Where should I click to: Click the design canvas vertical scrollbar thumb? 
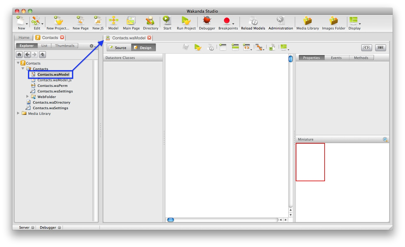coord(291,59)
